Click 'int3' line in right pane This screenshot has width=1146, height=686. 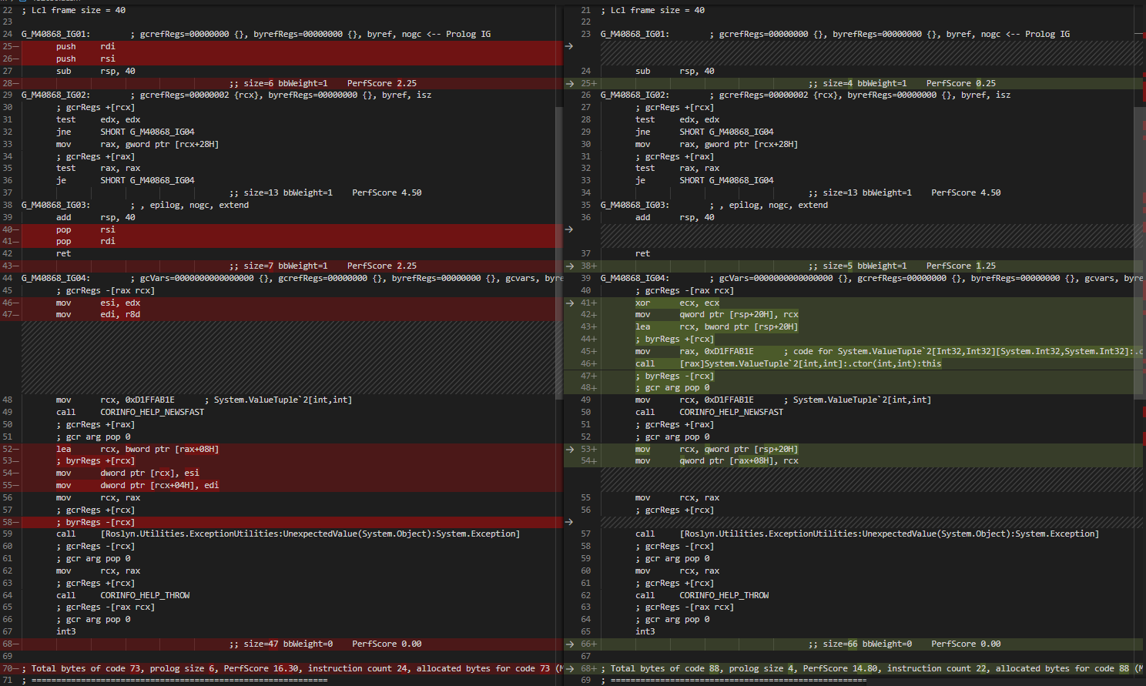[645, 631]
